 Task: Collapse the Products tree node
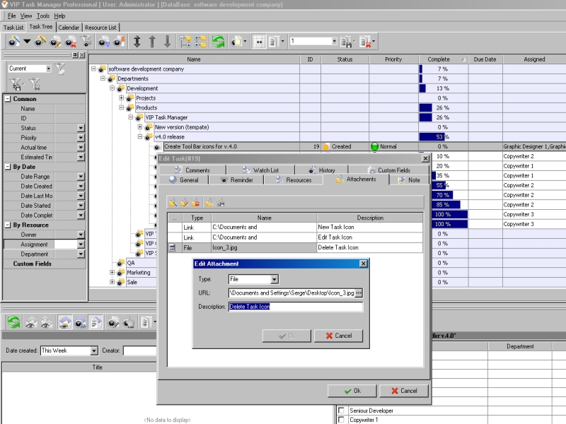point(121,107)
